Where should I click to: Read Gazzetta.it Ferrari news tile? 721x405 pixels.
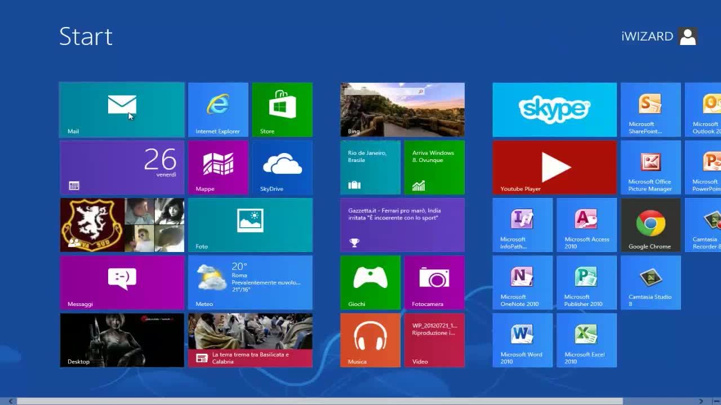click(402, 225)
